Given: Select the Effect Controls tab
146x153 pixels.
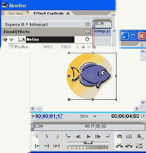Looking at the screenshot, I should (x=49, y=13).
